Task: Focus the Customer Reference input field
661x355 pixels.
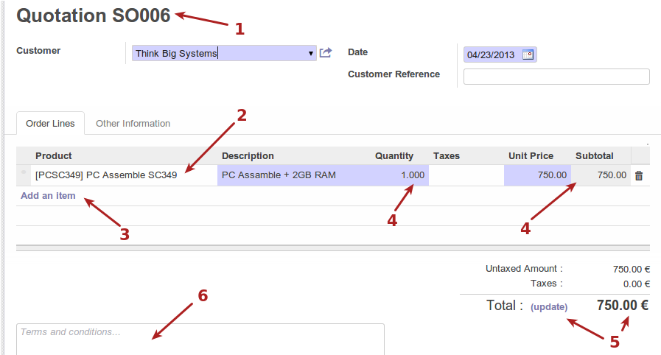Action: (556, 77)
